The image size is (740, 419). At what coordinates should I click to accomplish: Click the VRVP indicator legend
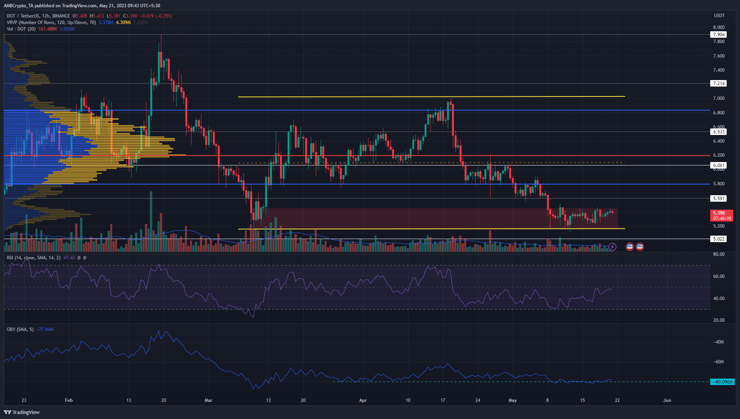(x=51, y=22)
